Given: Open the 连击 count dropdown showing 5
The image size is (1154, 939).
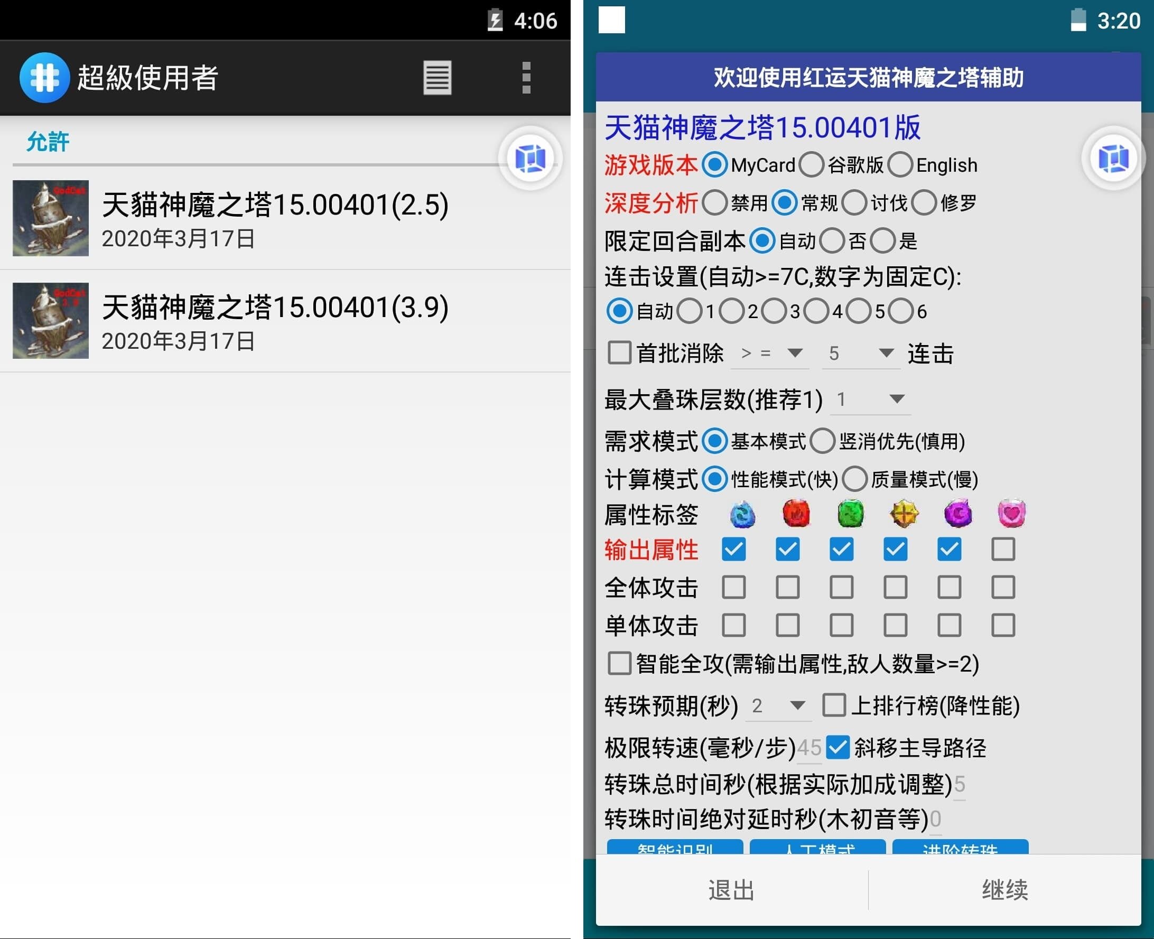Looking at the screenshot, I should (x=861, y=353).
